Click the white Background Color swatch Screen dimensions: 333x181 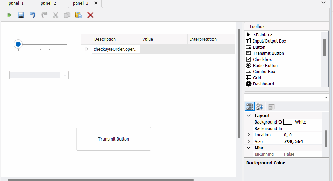(288, 122)
